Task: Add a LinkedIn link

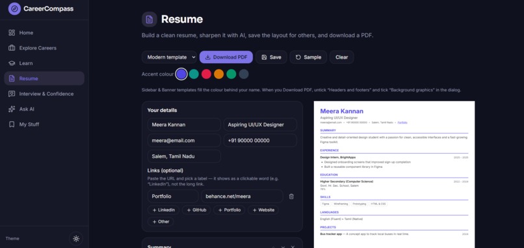Action: 163,210
